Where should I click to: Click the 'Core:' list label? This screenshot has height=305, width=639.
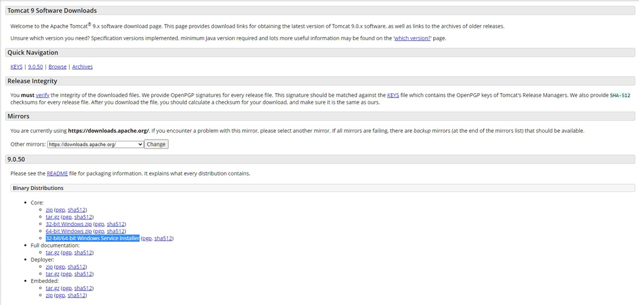point(37,202)
